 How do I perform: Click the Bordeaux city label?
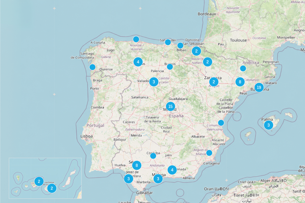tap(207, 14)
